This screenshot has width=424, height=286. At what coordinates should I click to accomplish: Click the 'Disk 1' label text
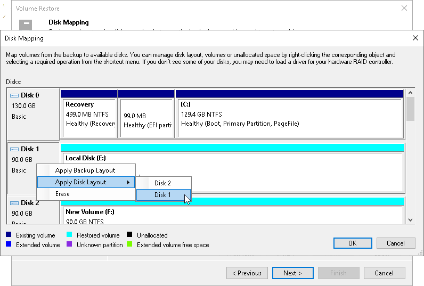[x=30, y=149]
